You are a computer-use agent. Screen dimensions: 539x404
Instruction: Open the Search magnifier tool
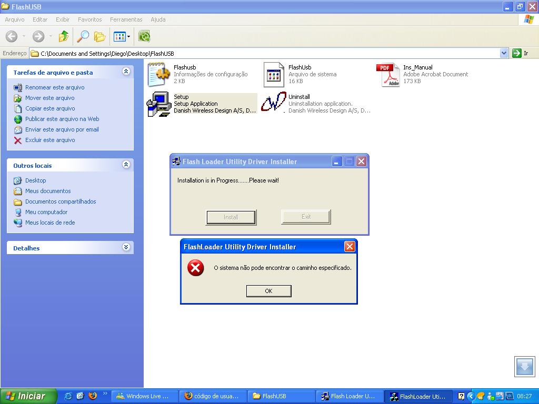(x=83, y=36)
